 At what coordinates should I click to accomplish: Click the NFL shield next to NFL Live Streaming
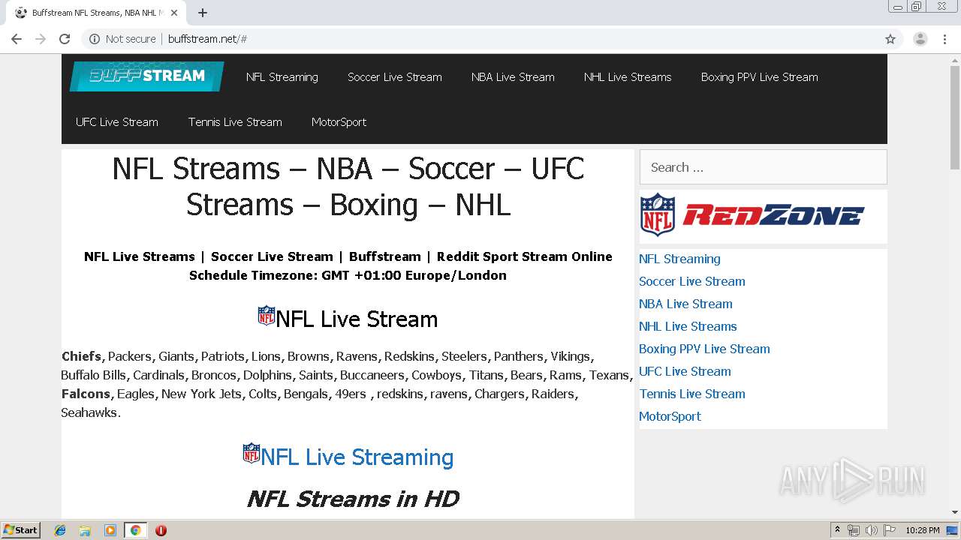point(252,453)
